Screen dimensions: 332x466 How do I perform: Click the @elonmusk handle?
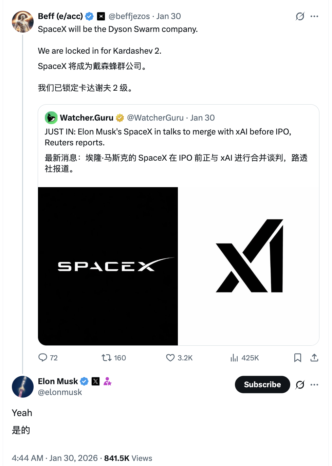pos(60,392)
